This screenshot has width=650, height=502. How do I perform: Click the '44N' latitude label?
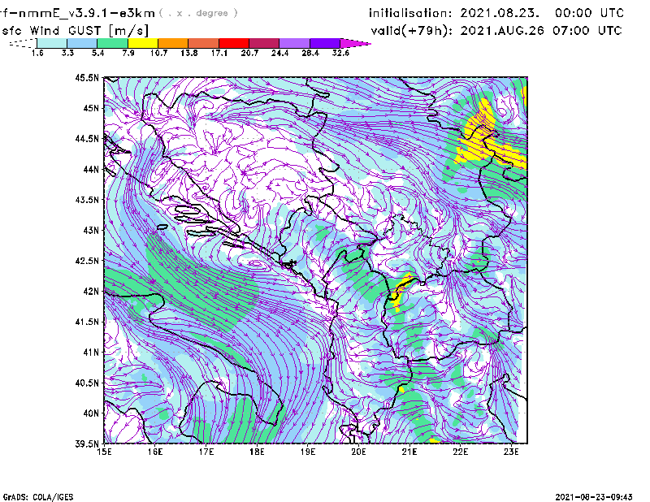point(91,169)
